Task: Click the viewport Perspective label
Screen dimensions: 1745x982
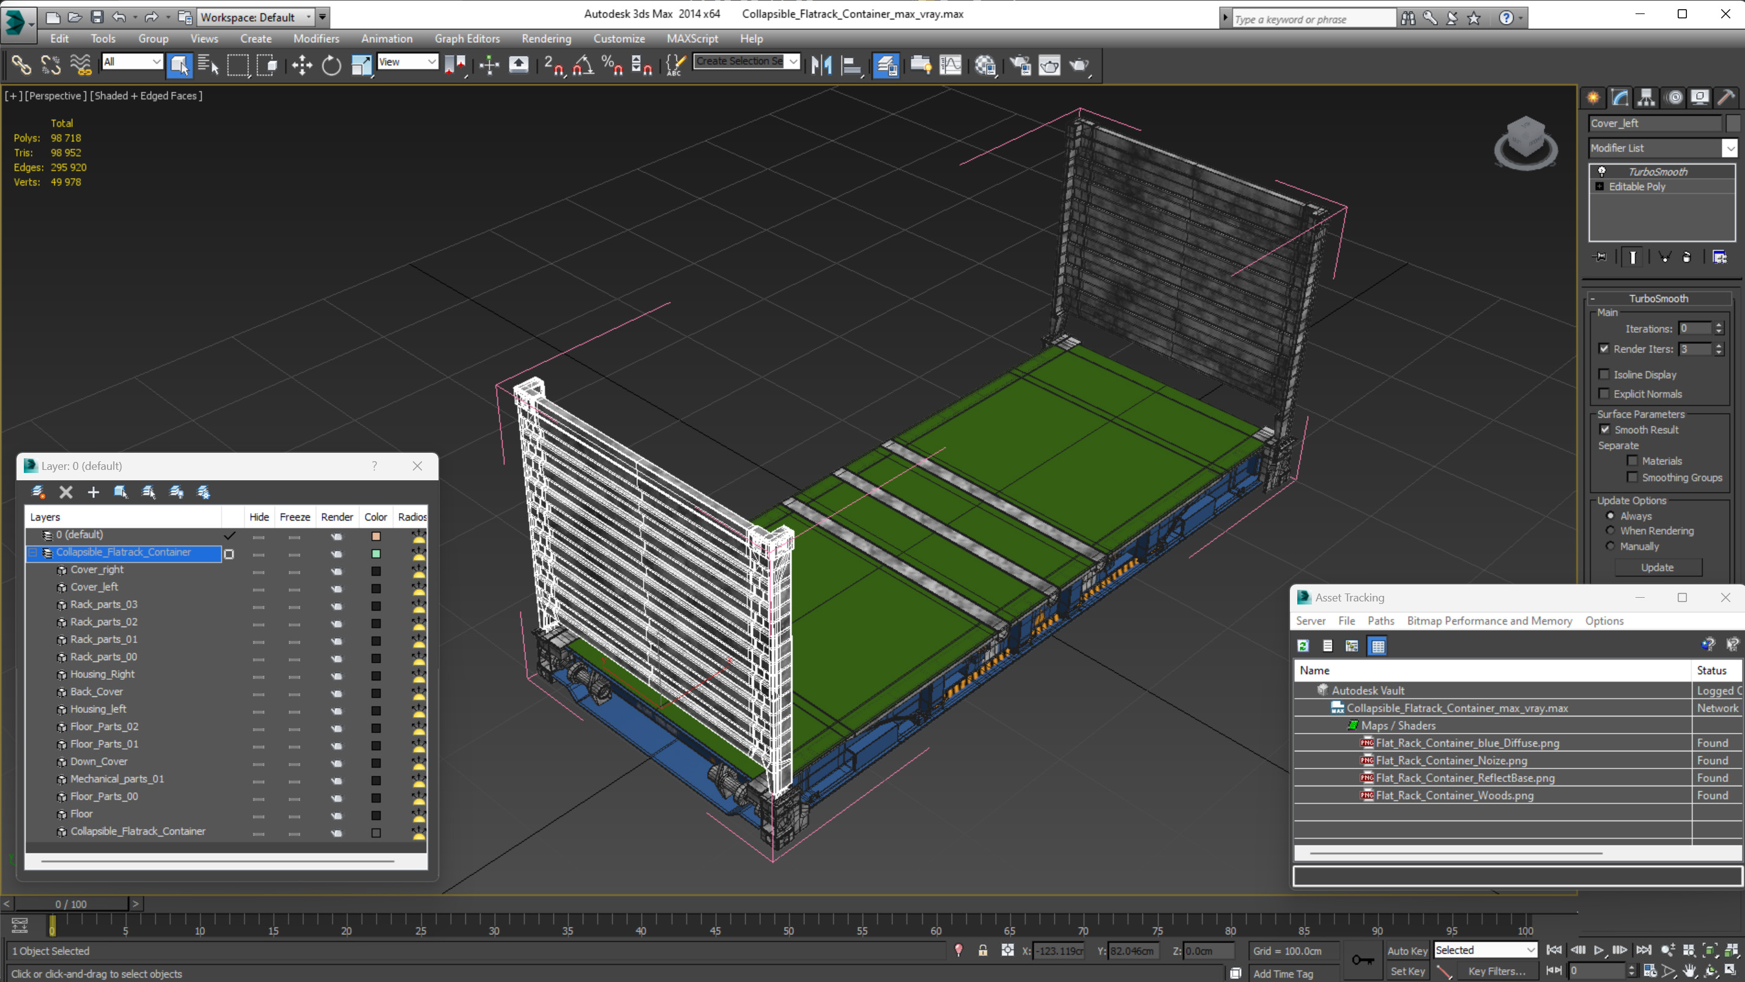Action: tap(56, 95)
